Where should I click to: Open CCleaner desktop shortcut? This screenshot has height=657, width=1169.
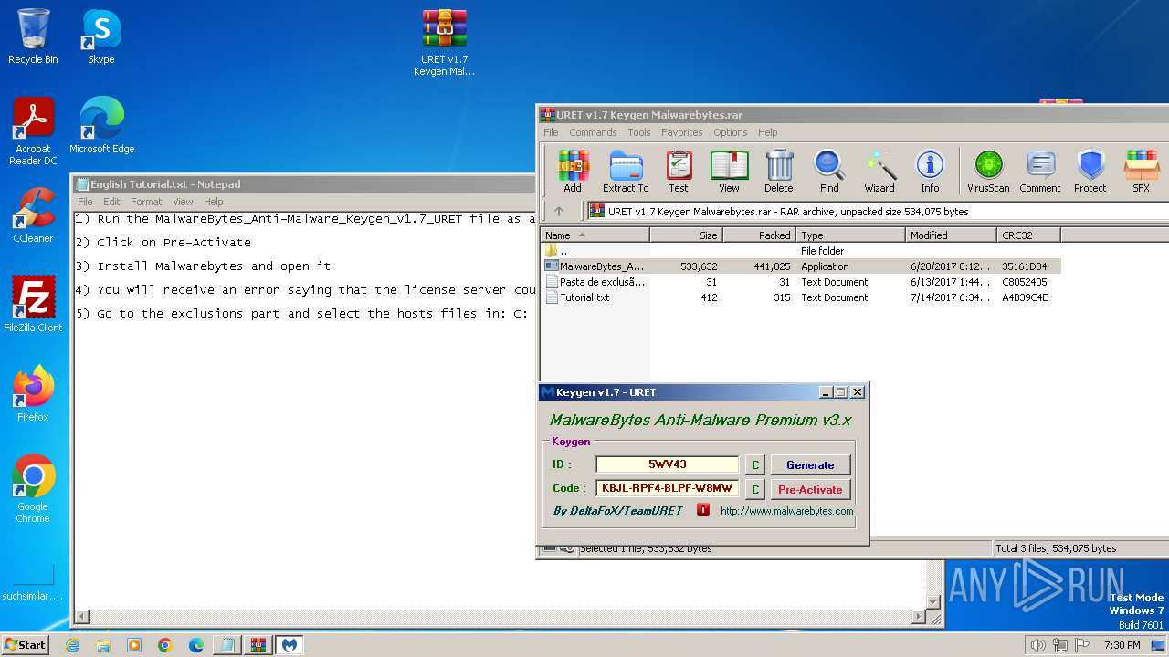click(33, 215)
